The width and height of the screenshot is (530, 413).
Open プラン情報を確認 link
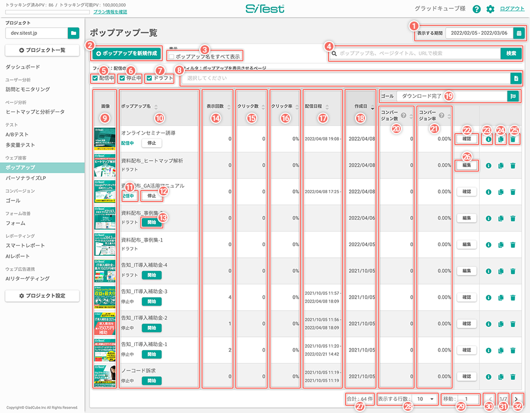click(110, 12)
